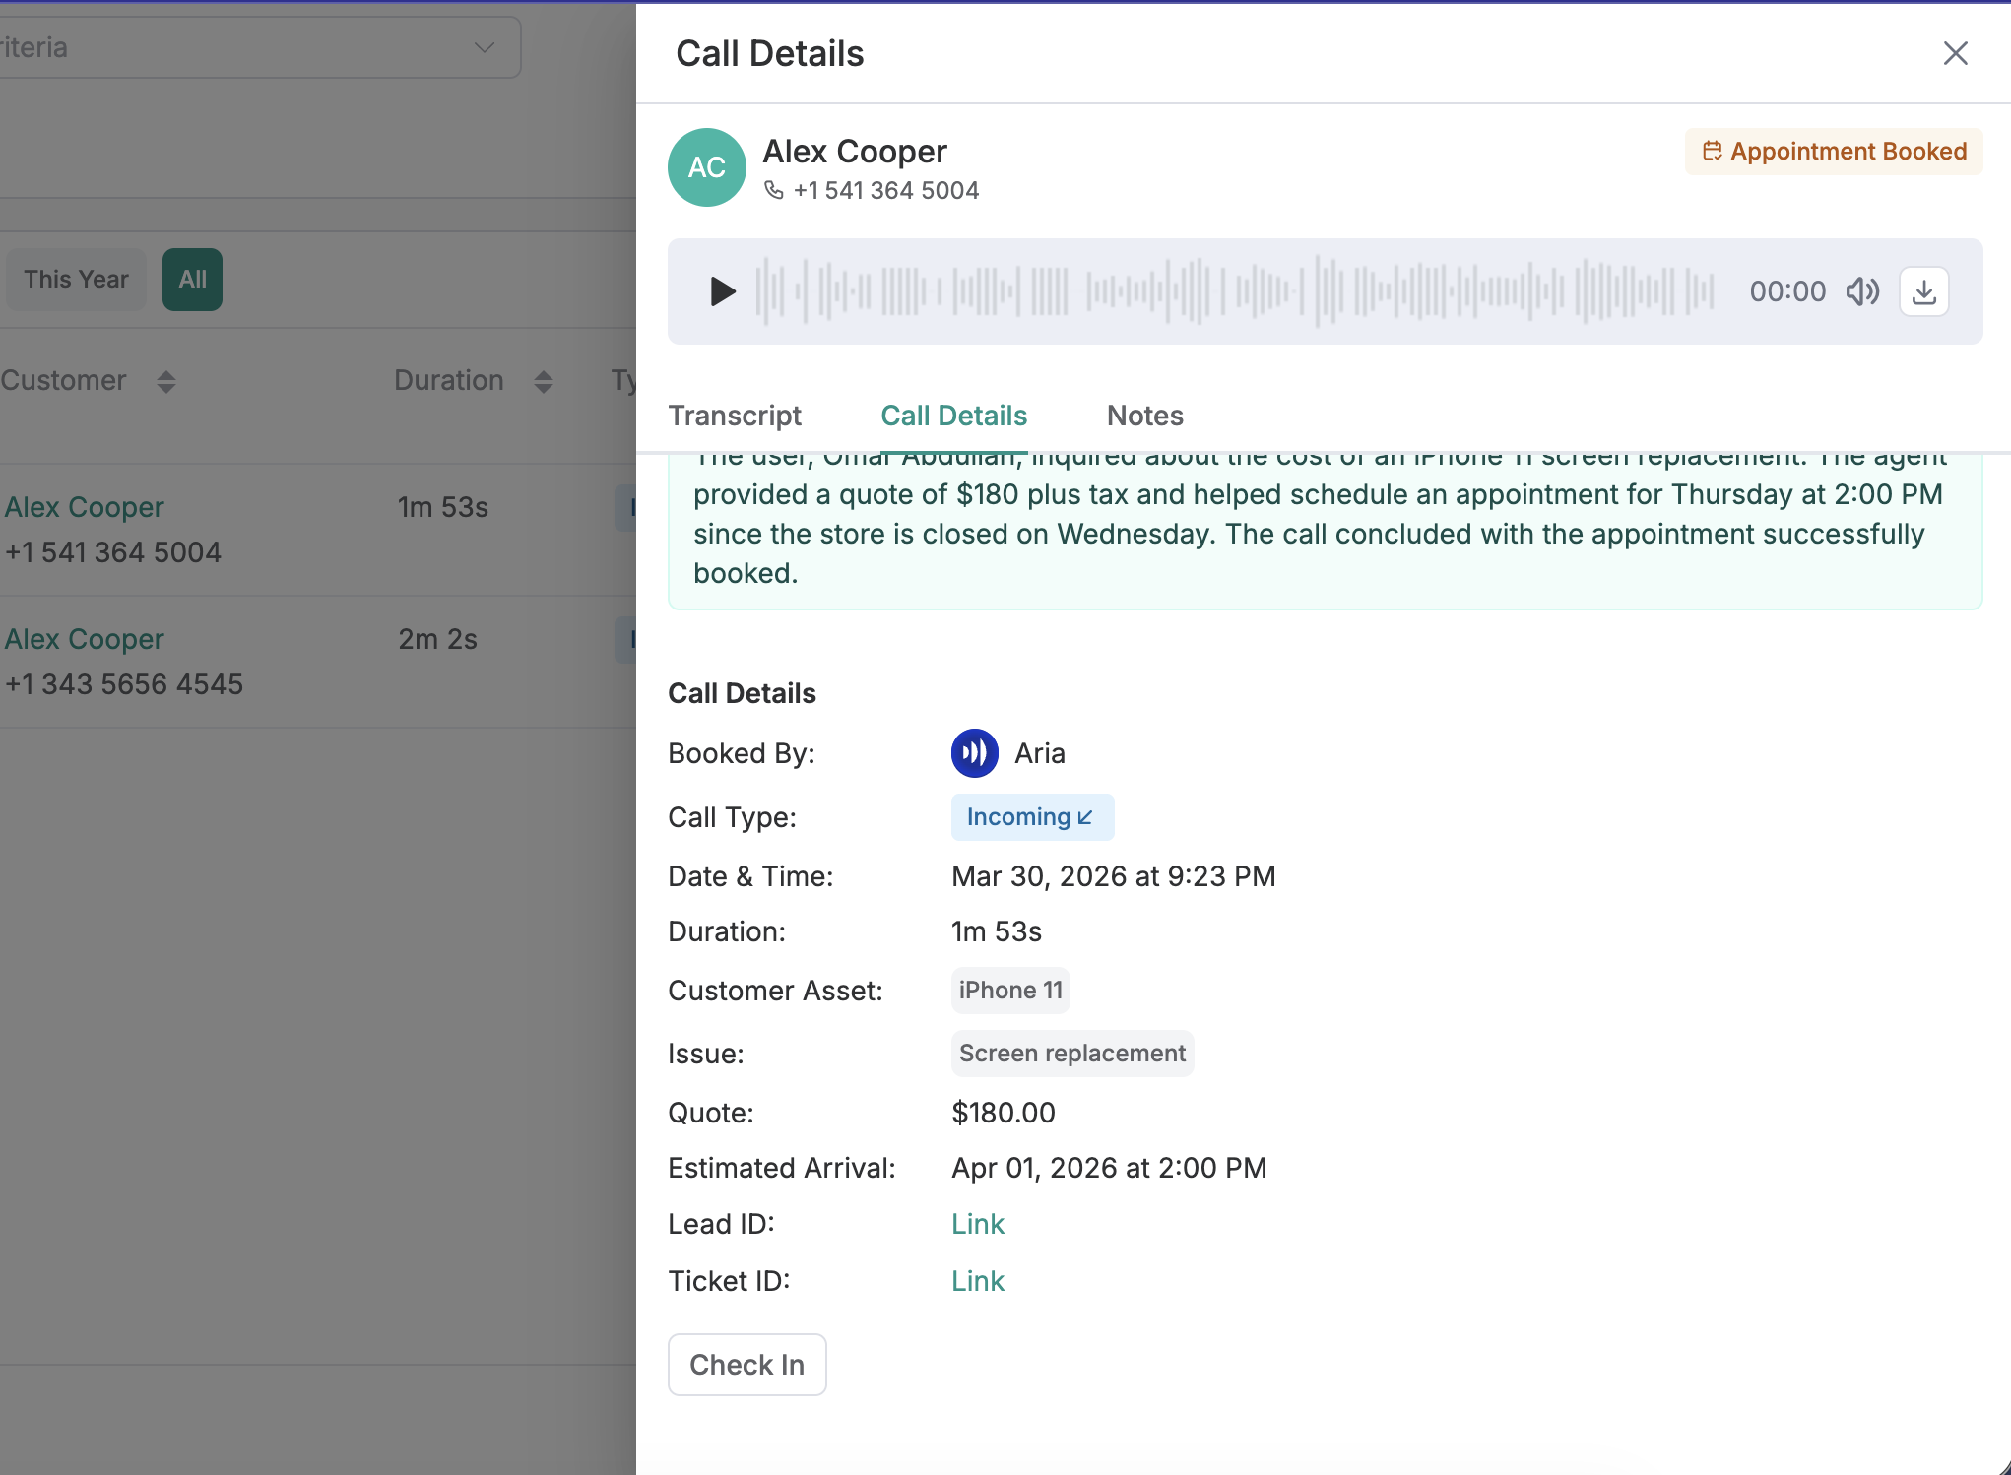Open the Notes tab
2011x1475 pixels.
pyautogui.click(x=1144, y=416)
